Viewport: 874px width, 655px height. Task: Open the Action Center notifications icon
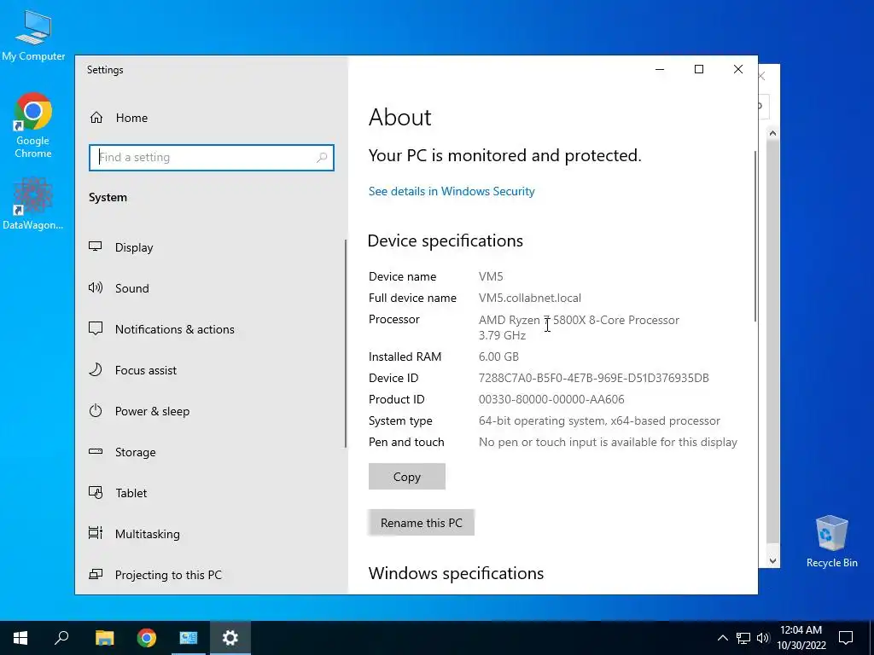point(846,638)
